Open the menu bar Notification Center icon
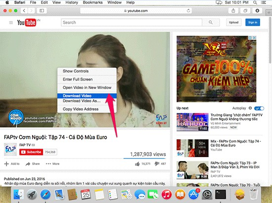Viewport: 272px width, 203px height. tap(264, 2)
